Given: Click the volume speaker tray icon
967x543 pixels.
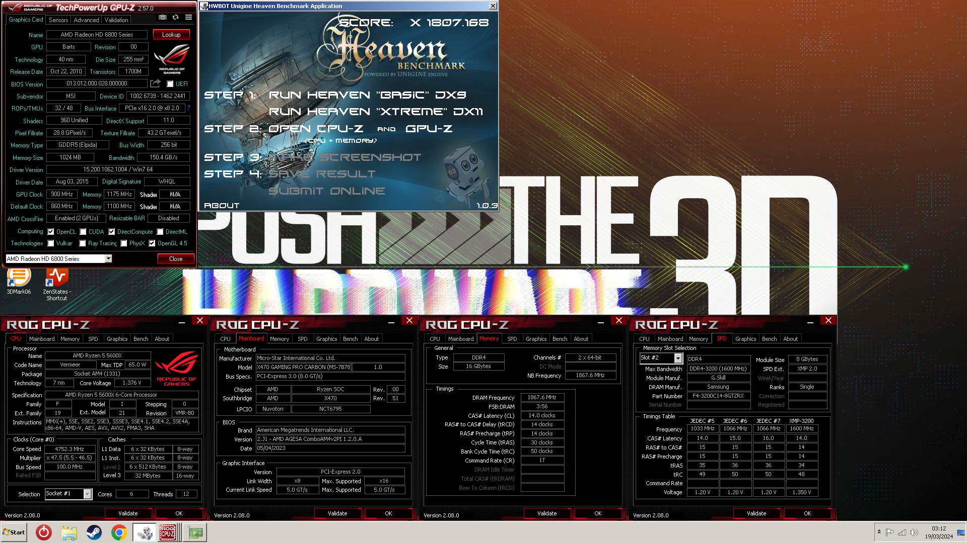Looking at the screenshot, I should point(914,532).
